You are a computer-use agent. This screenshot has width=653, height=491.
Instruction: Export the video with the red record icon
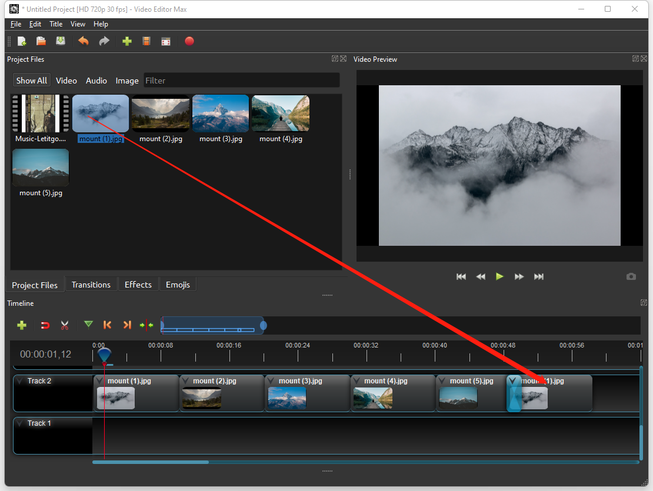pos(189,41)
